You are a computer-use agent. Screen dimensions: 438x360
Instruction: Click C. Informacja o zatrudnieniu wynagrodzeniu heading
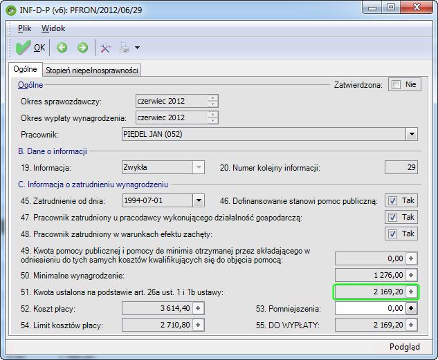(x=93, y=184)
